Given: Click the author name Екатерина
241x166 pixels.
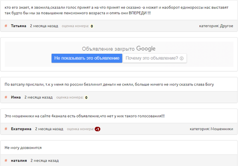Looking at the screenshot, I should (x=21, y=129).
